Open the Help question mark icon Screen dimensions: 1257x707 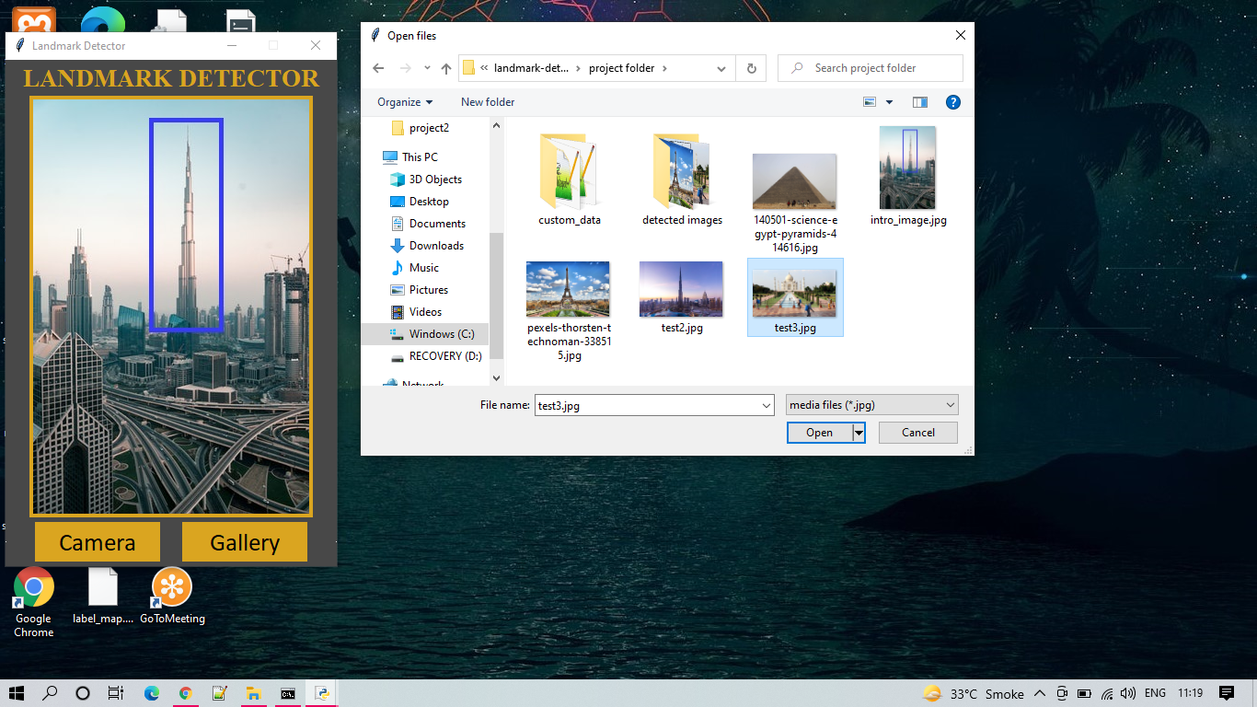[x=953, y=102]
